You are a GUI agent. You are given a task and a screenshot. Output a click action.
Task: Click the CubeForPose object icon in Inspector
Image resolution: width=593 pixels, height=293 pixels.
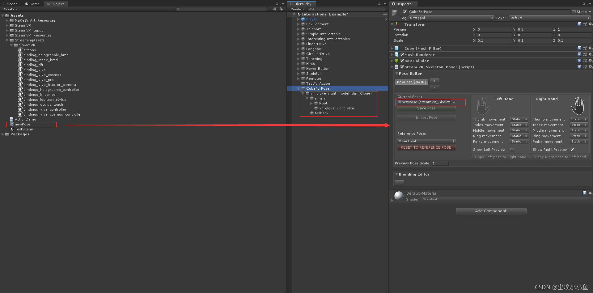(x=395, y=12)
